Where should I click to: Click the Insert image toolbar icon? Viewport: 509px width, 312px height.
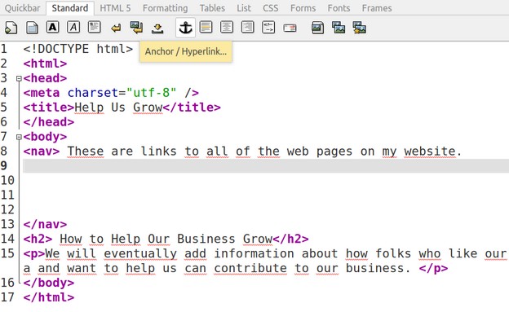pos(317,28)
